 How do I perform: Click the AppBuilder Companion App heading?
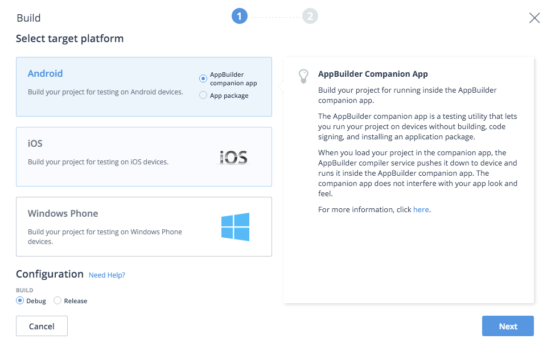coord(373,74)
